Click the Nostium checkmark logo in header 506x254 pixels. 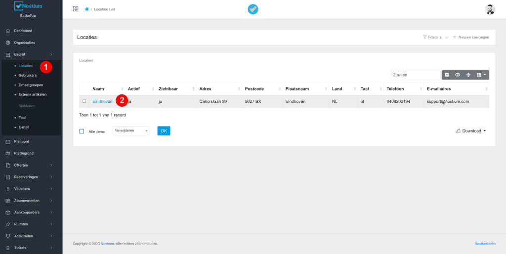(x=253, y=9)
